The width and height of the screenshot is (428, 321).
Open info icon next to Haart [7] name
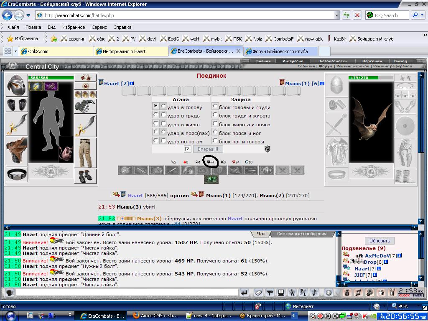coord(132,84)
